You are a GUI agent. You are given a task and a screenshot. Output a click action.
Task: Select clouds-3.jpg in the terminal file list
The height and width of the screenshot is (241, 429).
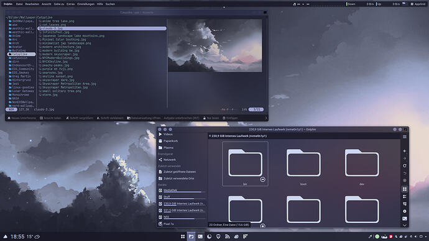[x=102, y=29]
